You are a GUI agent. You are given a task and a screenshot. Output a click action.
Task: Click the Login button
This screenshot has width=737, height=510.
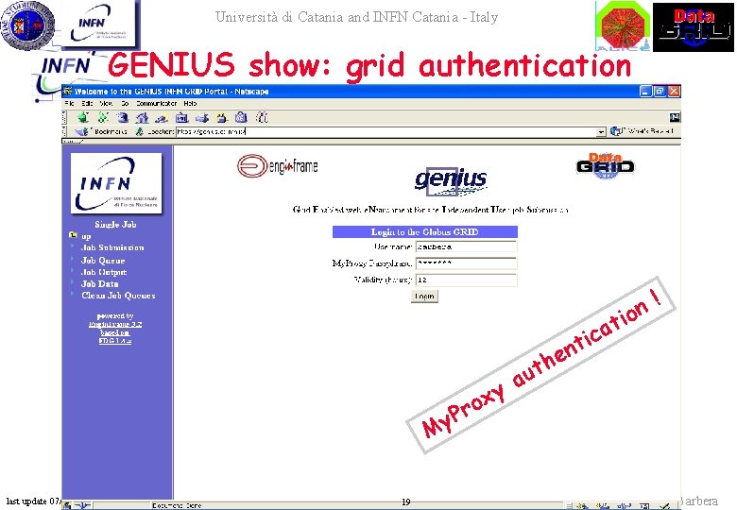[424, 297]
